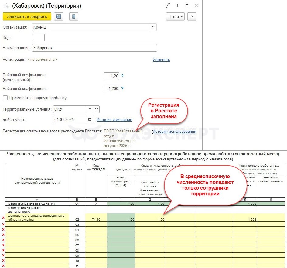The width and height of the screenshot is (287, 268).
Task: Click the Организация field Крон-Ц
Action: click(91, 27)
